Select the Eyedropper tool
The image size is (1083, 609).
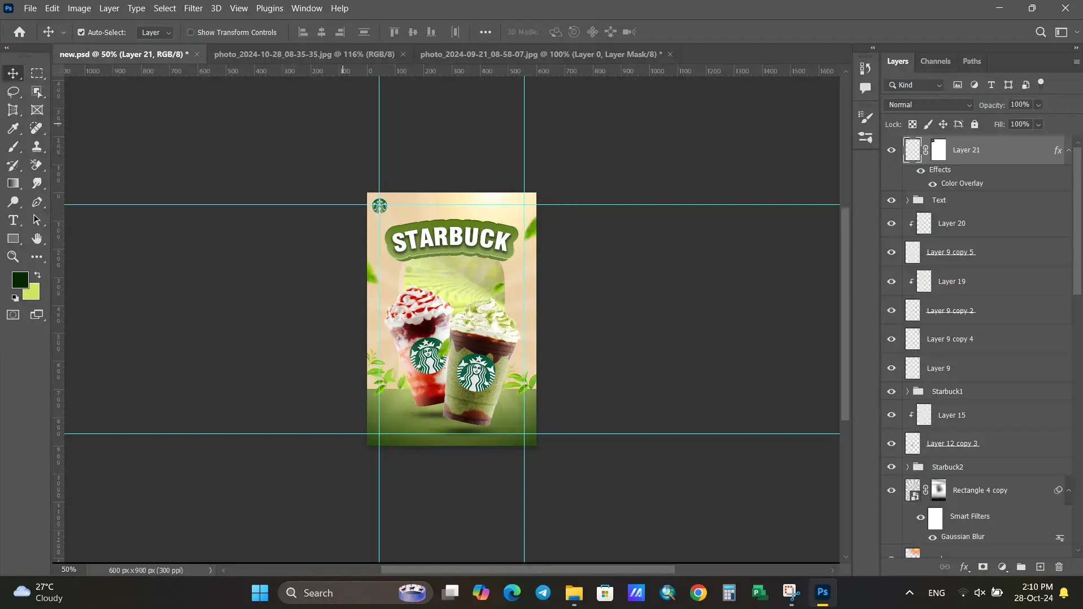pyautogui.click(x=13, y=128)
